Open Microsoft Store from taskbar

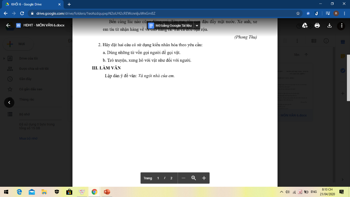pyautogui.click(x=69, y=192)
